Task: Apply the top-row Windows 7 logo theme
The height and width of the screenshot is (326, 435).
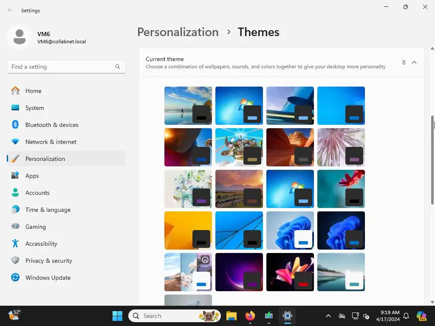Action: [239, 106]
